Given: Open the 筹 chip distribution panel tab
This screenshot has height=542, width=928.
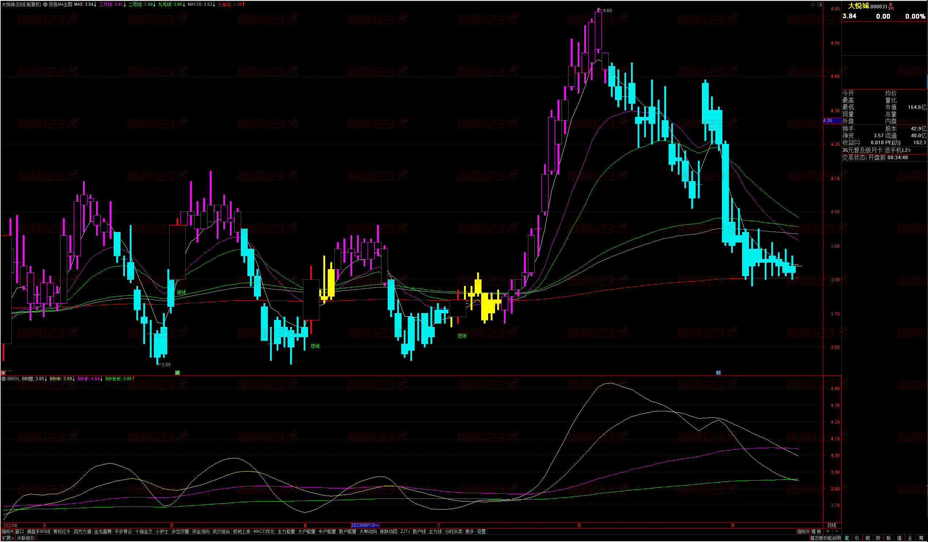Looking at the screenshot, I should tap(921, 538).
